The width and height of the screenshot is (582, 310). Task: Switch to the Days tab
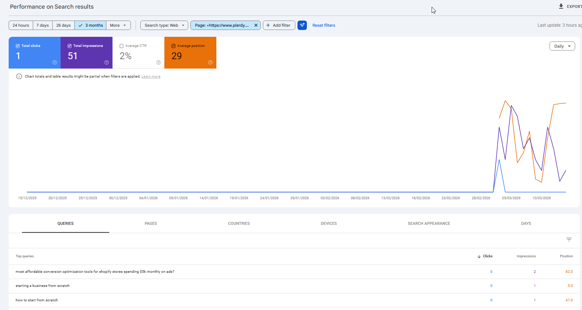pos(526,223)
